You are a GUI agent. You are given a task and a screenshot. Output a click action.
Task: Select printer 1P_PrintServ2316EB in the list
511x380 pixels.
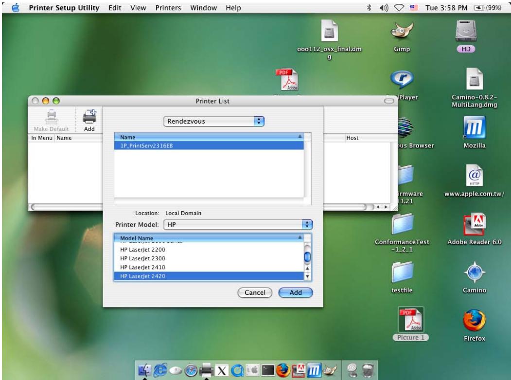[x=209, y=145]
